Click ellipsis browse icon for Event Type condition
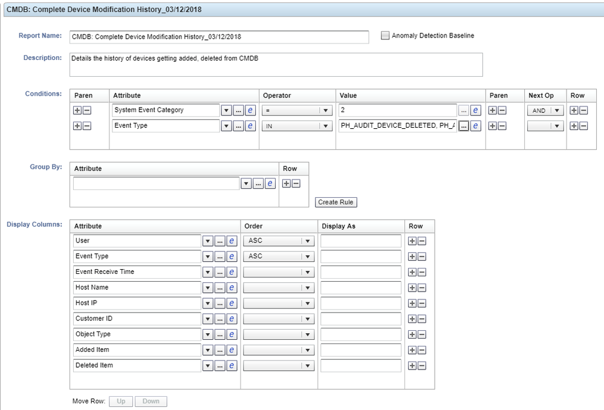This screenshot has height=410, width=604. tap(239, 126)
